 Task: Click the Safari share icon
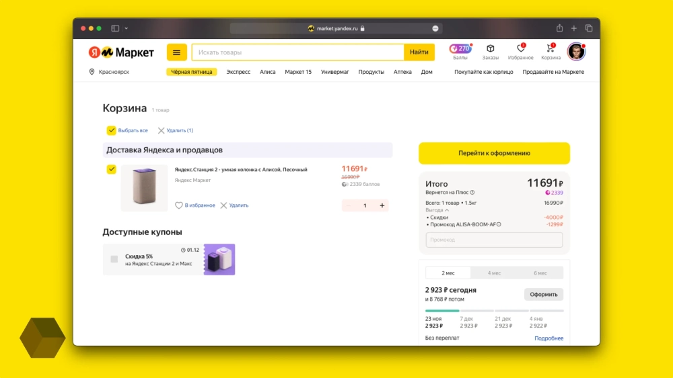pyautogui.click(x=559, y=28)
